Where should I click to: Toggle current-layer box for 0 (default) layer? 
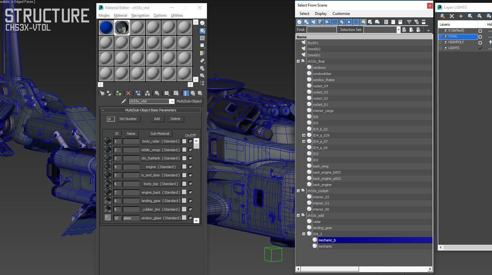pyautogui.click(x=480, y=31)
